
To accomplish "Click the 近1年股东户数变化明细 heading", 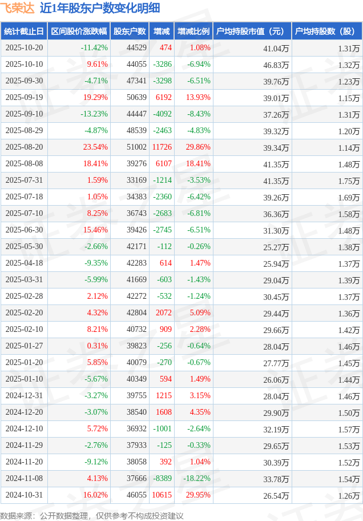I will tap(100, 8).
